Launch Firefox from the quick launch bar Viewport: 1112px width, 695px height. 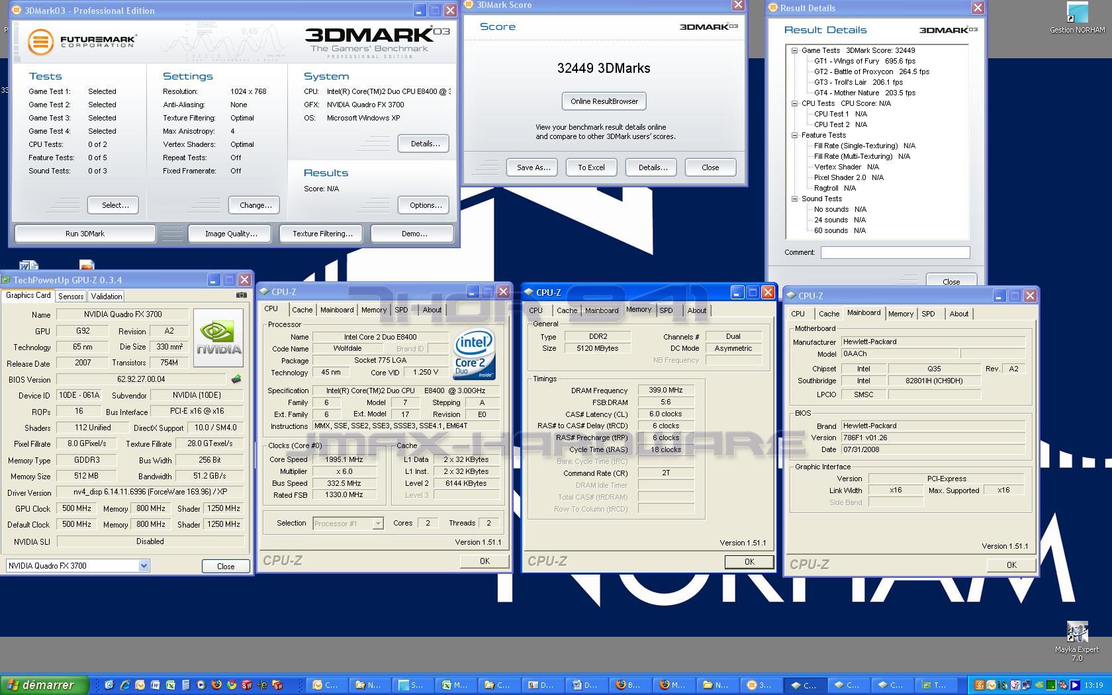tap(216, 685)
